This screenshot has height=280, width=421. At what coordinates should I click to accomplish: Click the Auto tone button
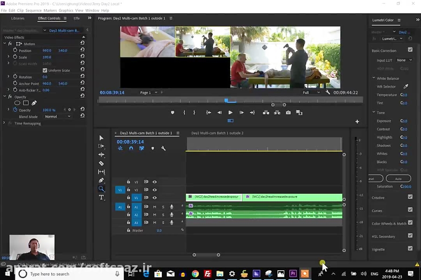pyautogui.click(x=398, y=178)
